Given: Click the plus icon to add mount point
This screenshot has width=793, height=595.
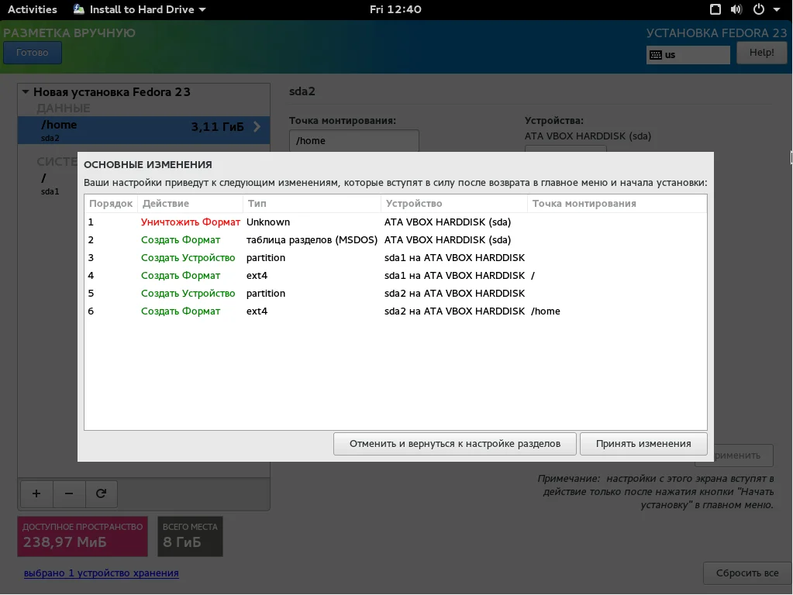Looking at the screenshot, I should pos(36,494).
